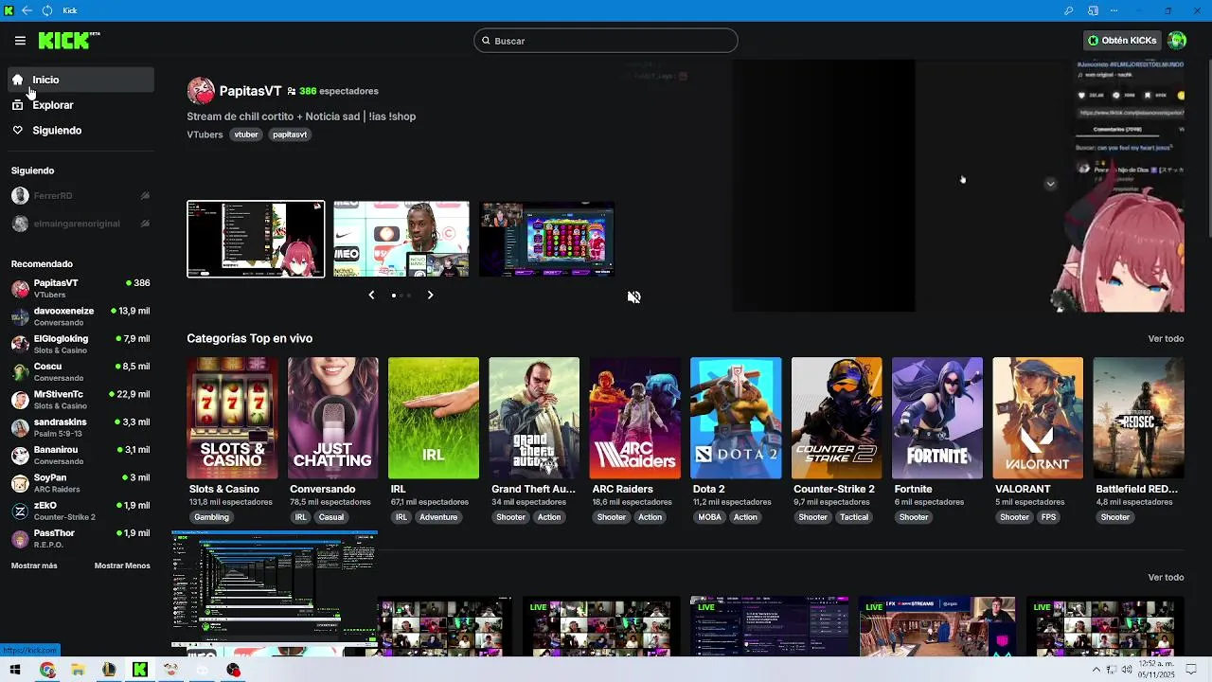Viewport: 1212px width, 682px height.
Task: Open recommended channel PassThor
Action: (x=80, y=538)
